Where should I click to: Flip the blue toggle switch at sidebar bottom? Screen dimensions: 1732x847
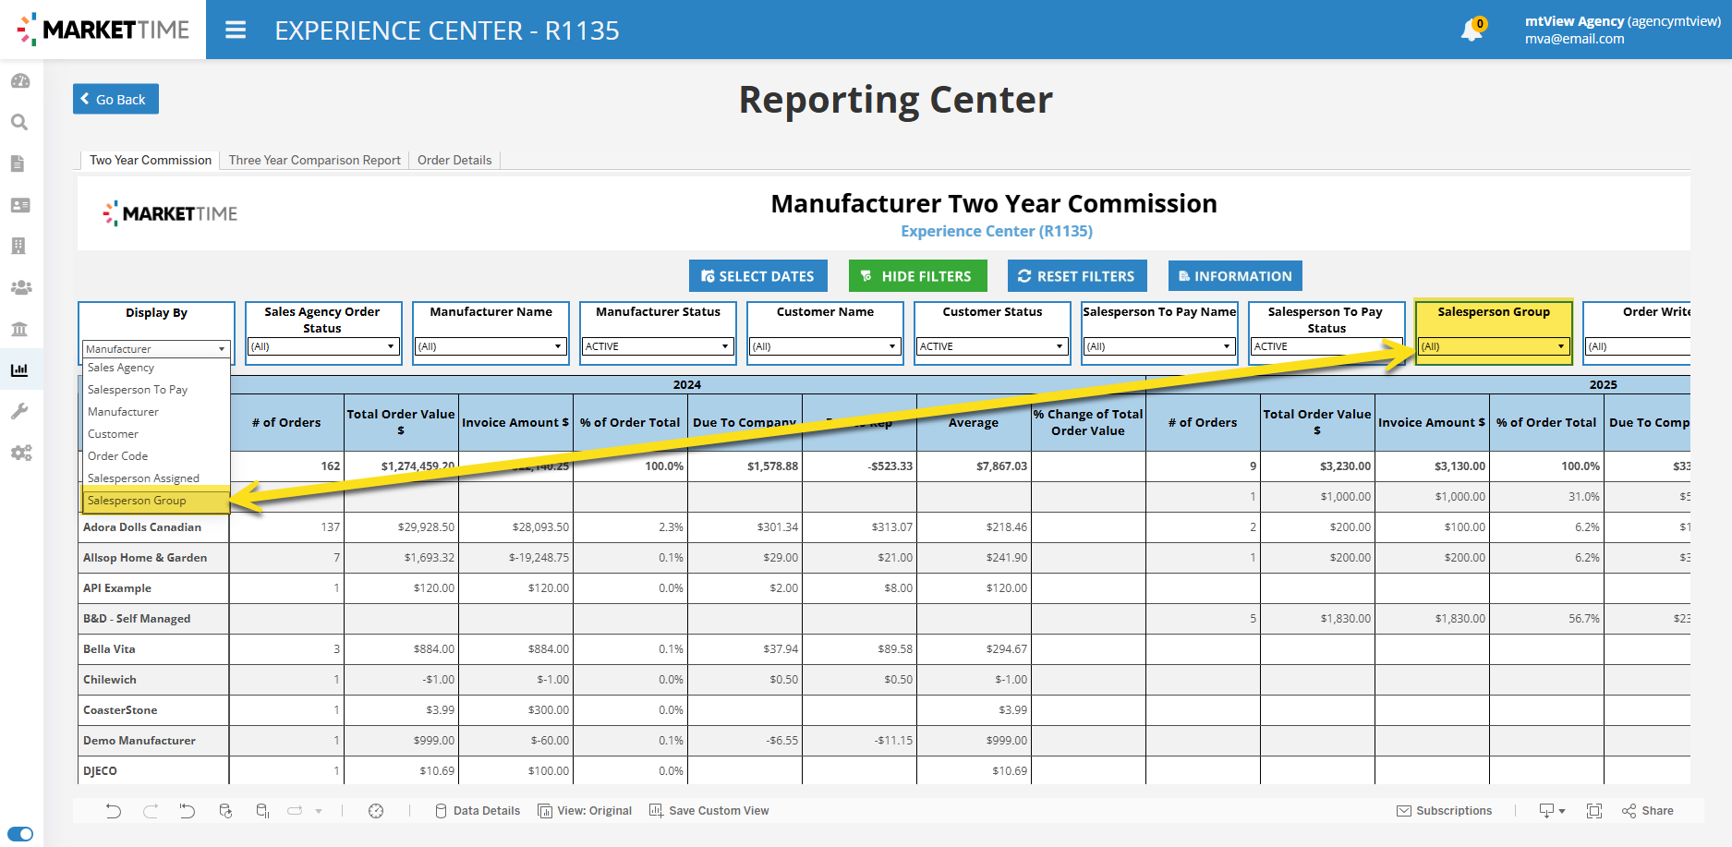20,834
